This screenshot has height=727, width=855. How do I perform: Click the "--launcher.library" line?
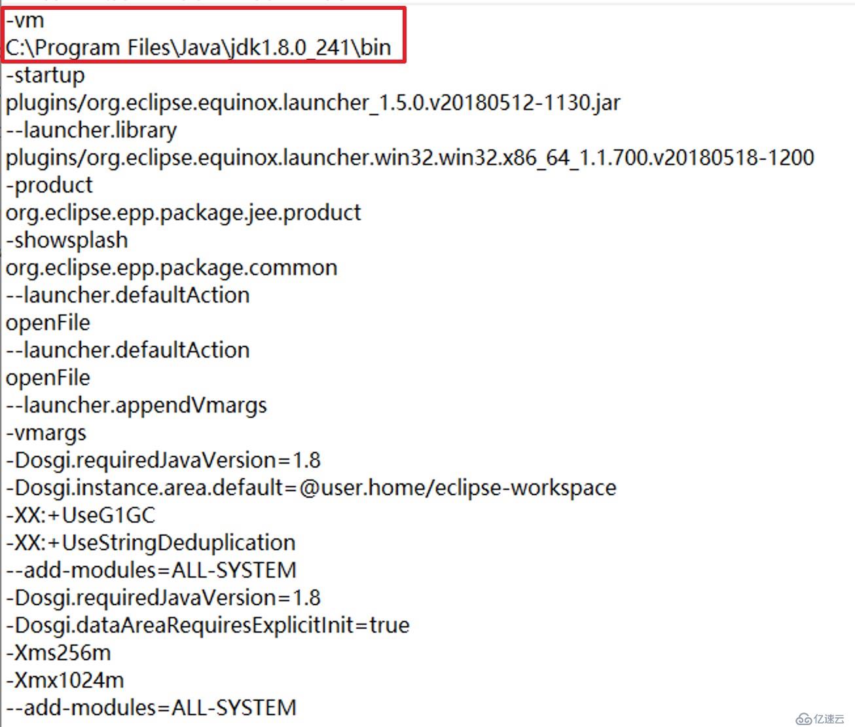pyautogui.click(x=91, y=130)
